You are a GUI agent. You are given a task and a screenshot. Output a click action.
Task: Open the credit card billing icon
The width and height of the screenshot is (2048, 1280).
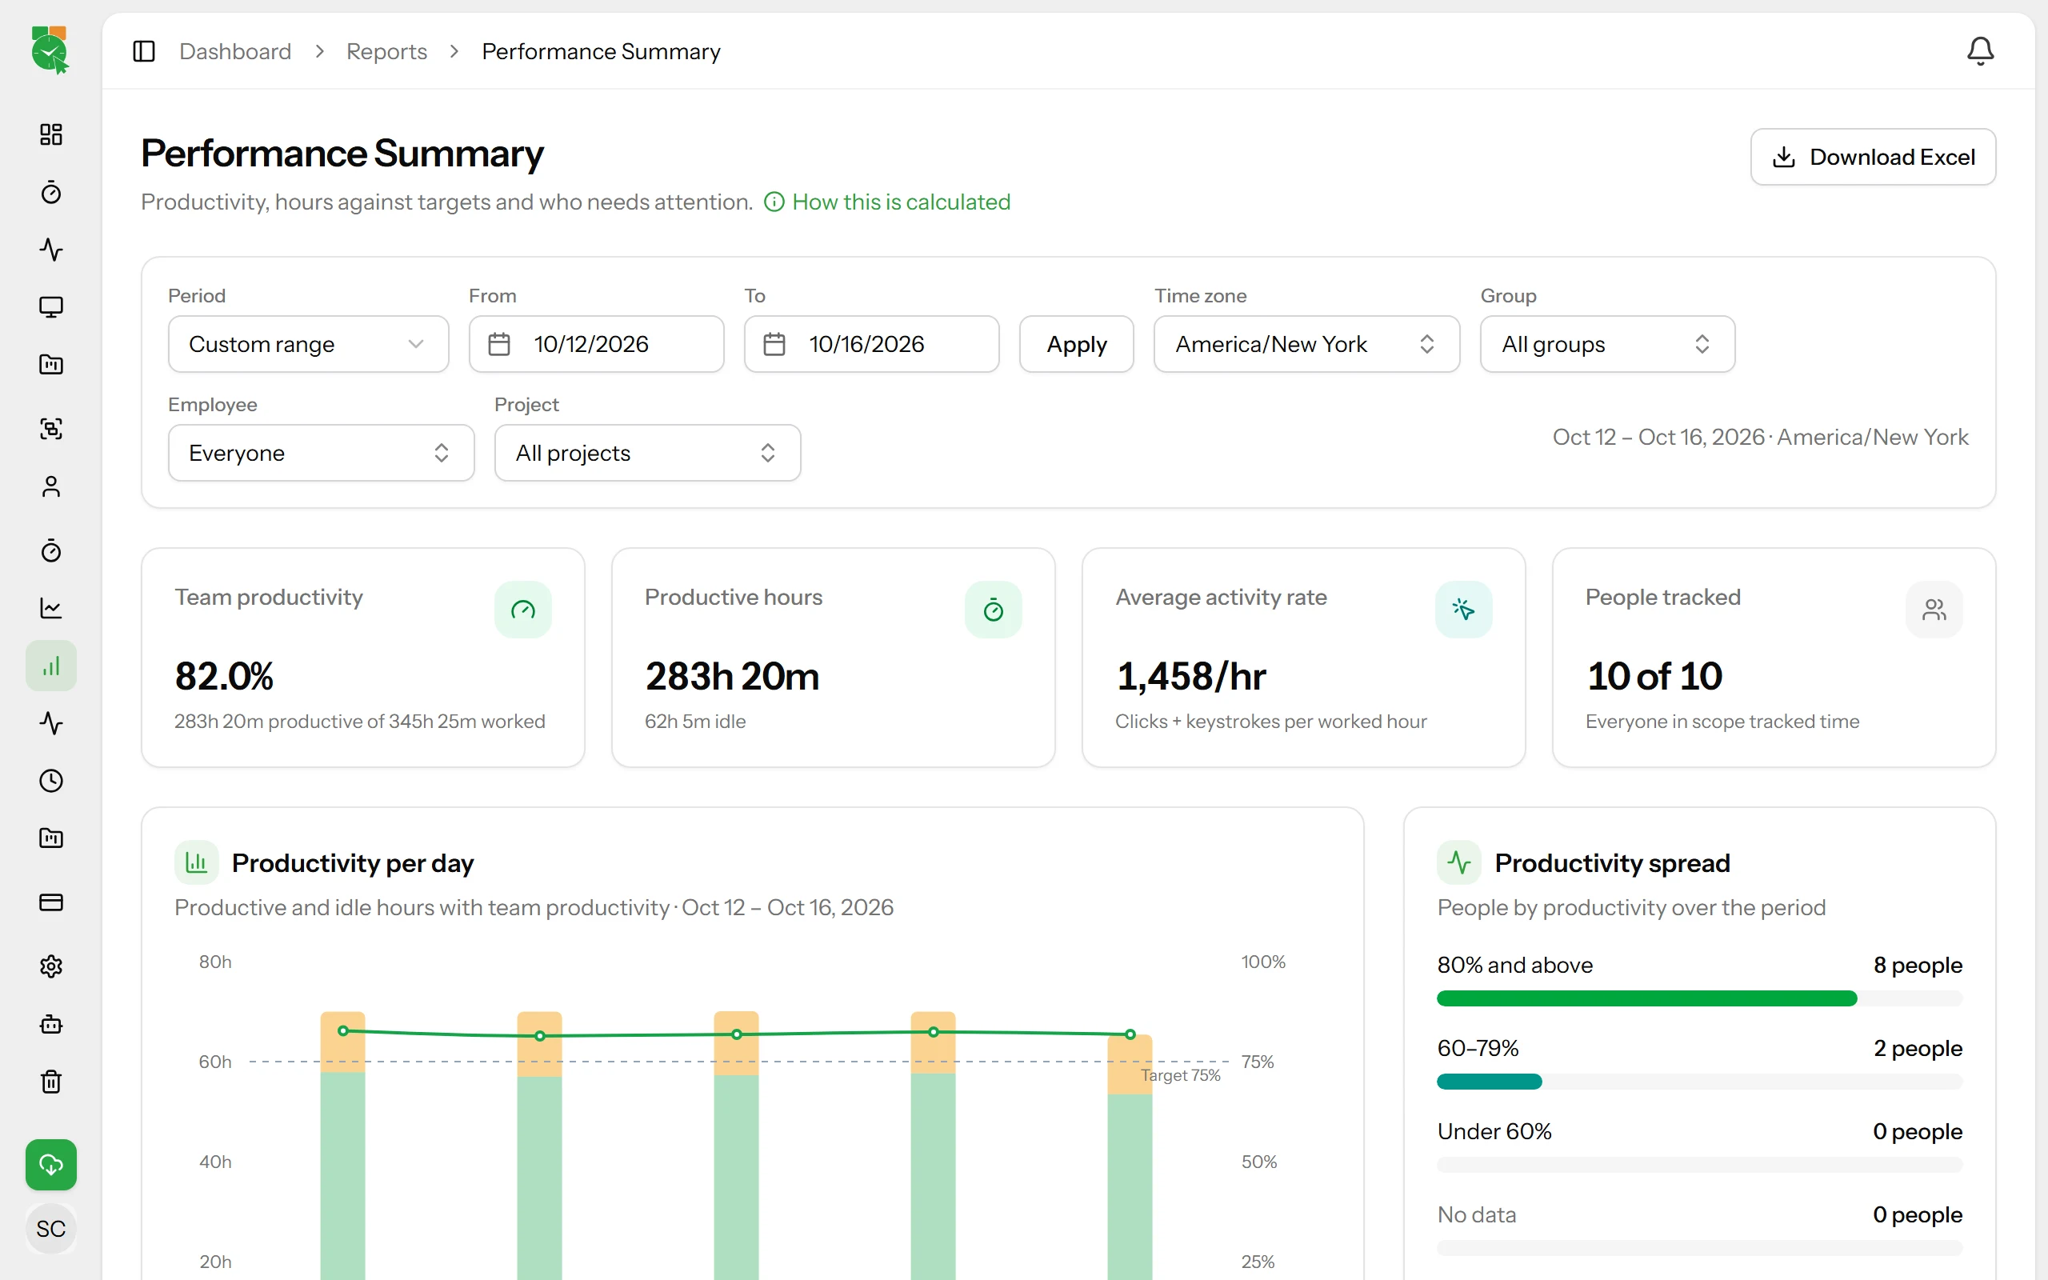50,902
